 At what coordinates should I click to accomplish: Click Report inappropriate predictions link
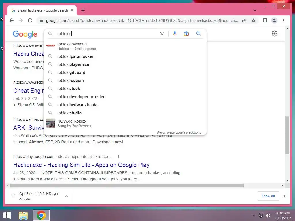179,132
